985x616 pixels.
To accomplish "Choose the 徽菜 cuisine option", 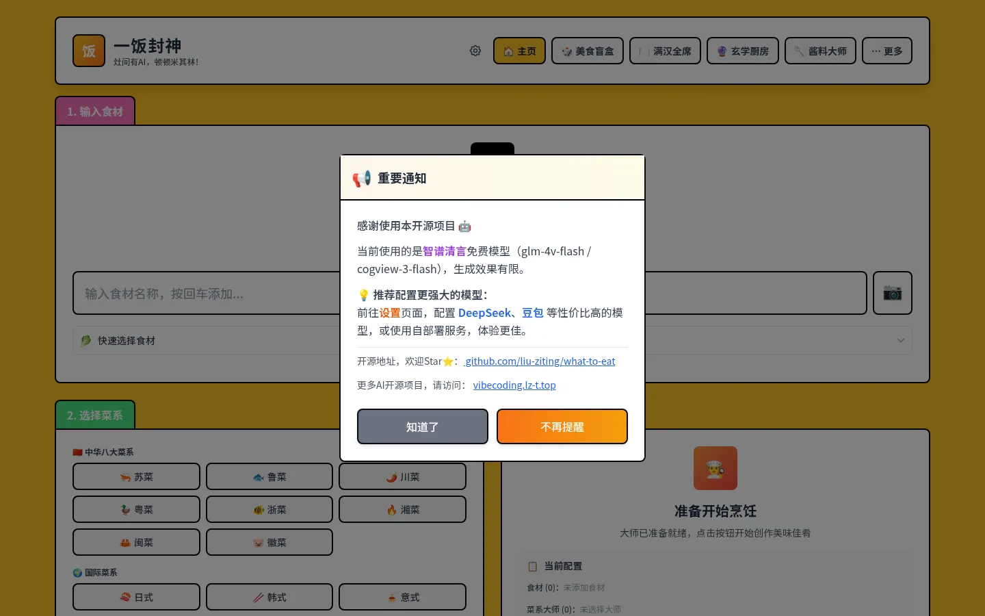I will pyautogui.click(x=270, y=542).
